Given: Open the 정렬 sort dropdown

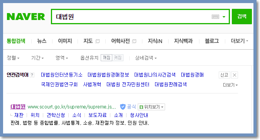Looking at the screenshot, I should tap(13, 58).
